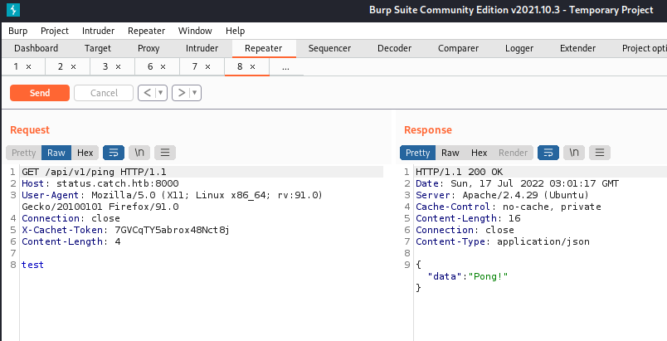
Task: Switch to the Comparer tab
Action: tap(458, 48)
